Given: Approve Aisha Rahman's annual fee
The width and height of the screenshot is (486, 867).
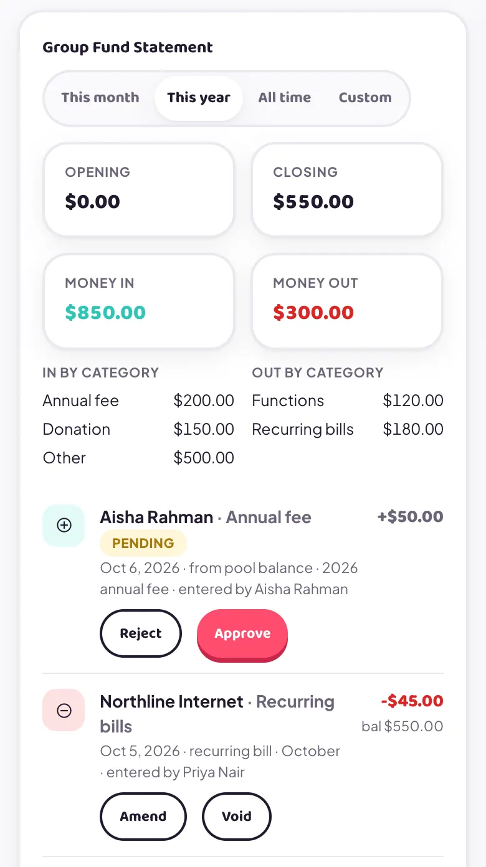Looking at the screenshot, I should (242, 634).
